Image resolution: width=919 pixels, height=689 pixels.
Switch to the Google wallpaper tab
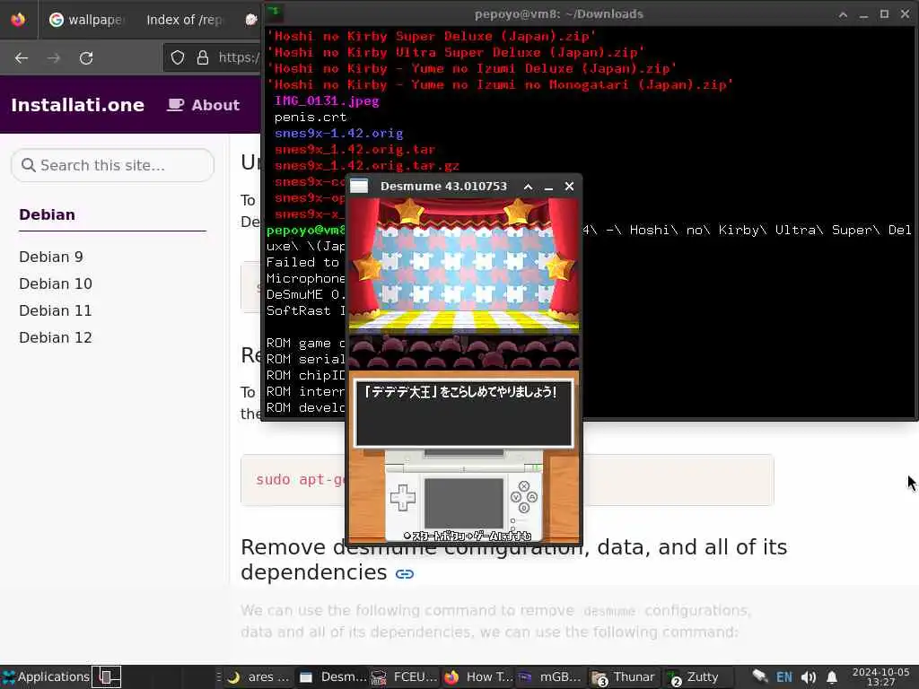coord(87,20)
